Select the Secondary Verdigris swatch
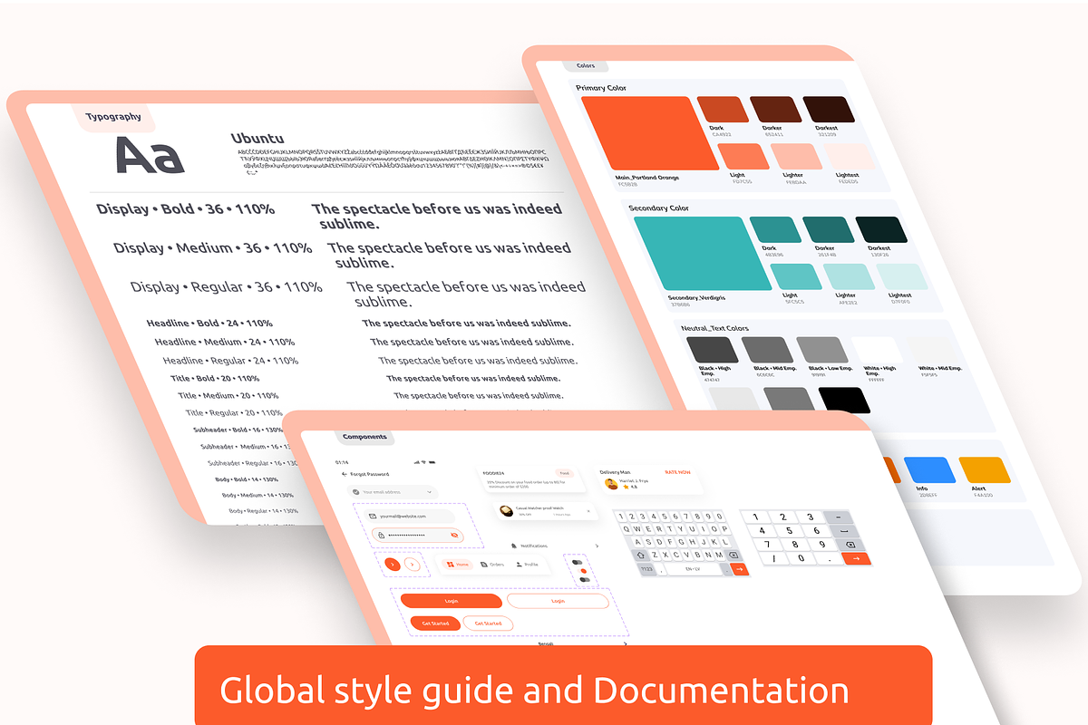Viewport: 1088px width, 725px height. click(x=703, y=254)
